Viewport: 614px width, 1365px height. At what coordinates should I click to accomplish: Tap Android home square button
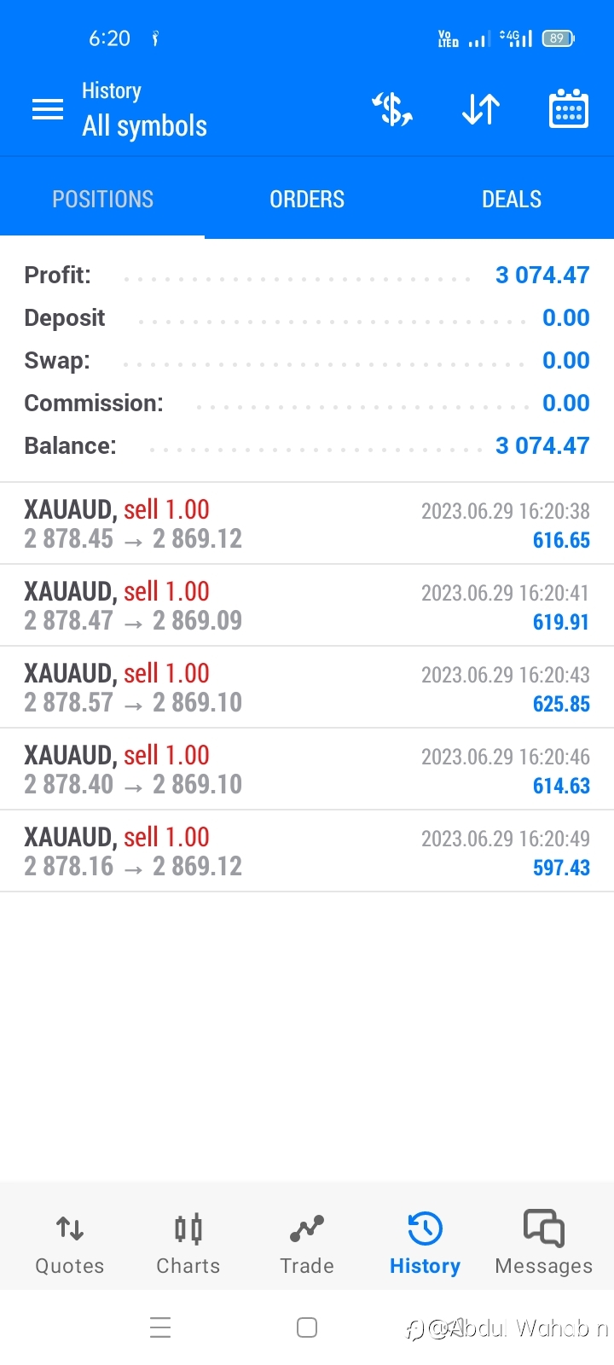click(x=307, y=1327)
